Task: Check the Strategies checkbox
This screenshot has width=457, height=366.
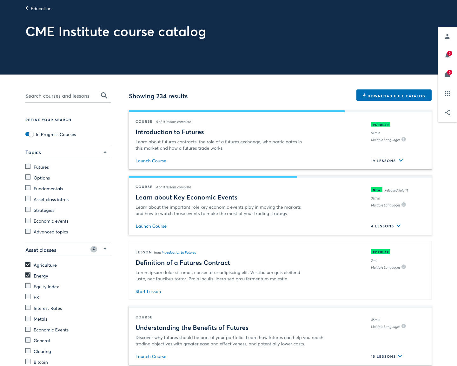Action: click(28, 210)
